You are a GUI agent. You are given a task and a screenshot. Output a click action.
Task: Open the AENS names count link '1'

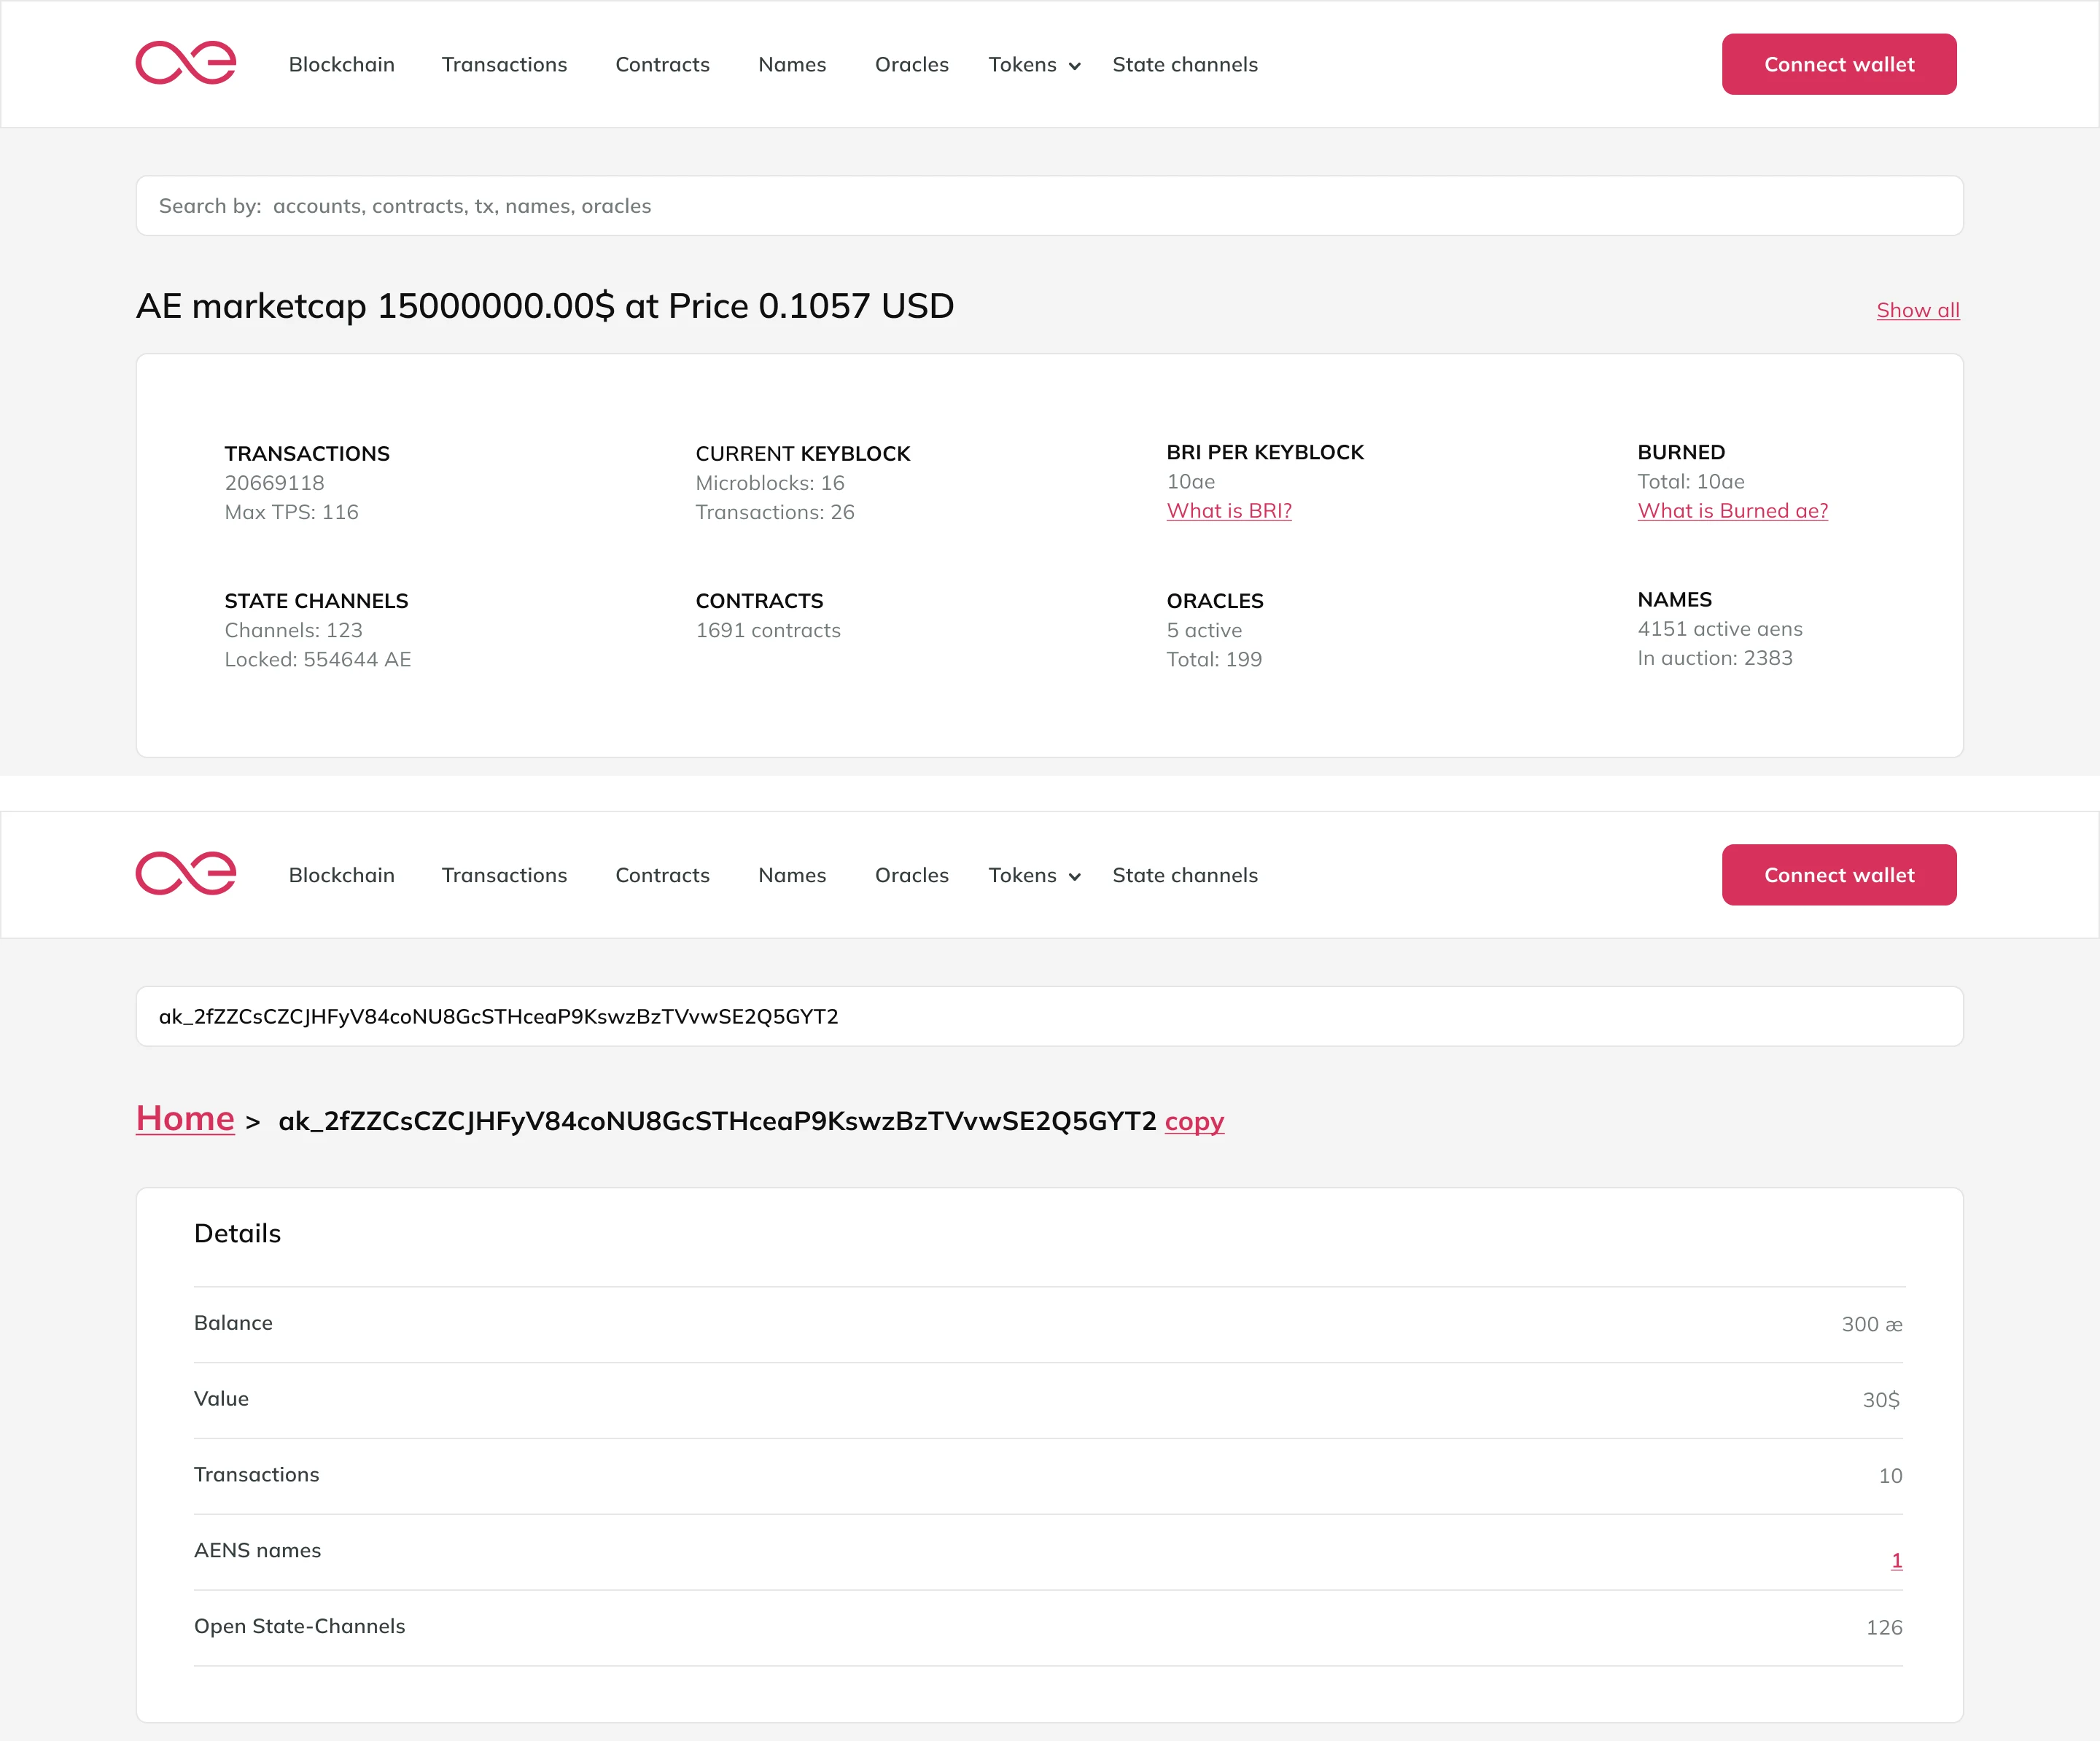click(x=1896, y=1561)
